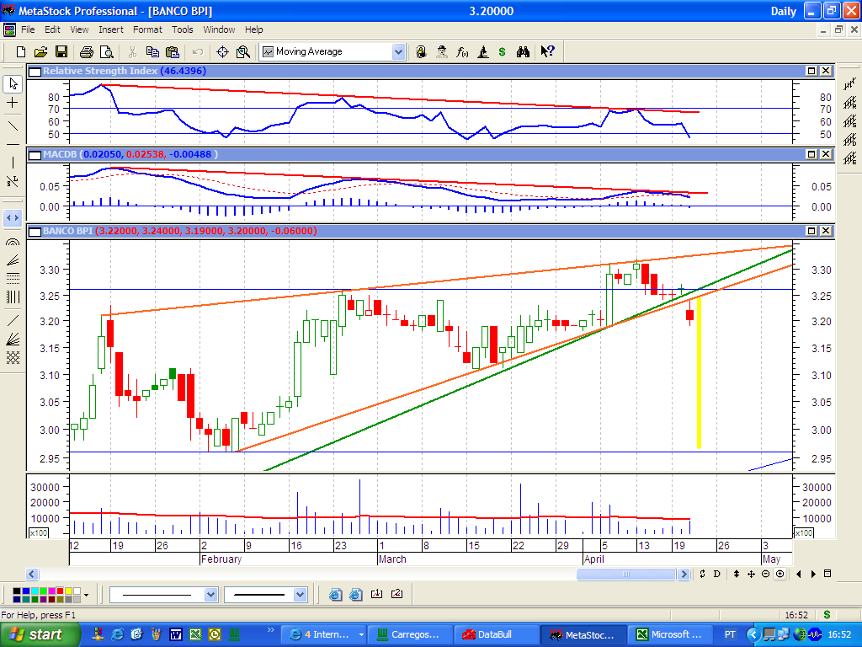Click the chart scroll right arrow

684,574
